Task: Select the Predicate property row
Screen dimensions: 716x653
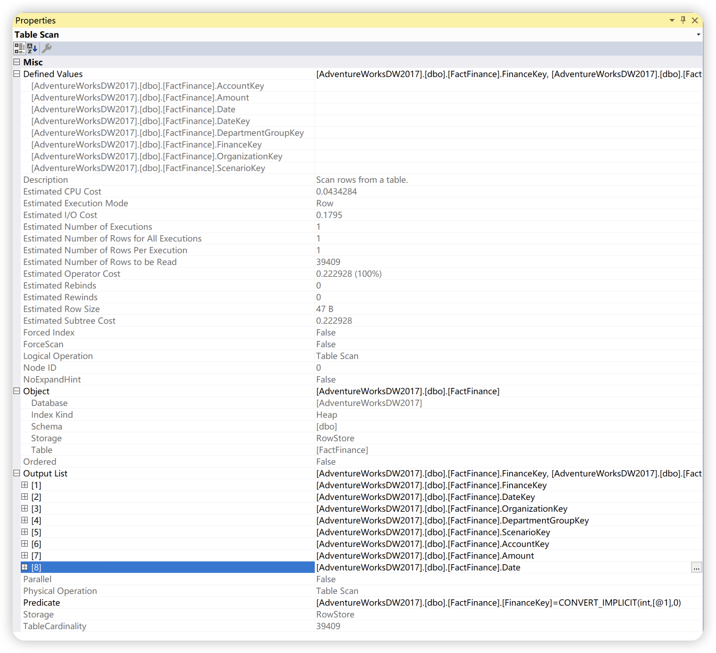Action: click(42, 603)
